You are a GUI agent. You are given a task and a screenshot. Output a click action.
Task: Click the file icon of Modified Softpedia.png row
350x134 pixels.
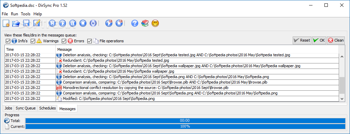(x=59, y=99)
